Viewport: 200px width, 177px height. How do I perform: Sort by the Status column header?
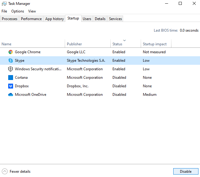tap(126, 44)
